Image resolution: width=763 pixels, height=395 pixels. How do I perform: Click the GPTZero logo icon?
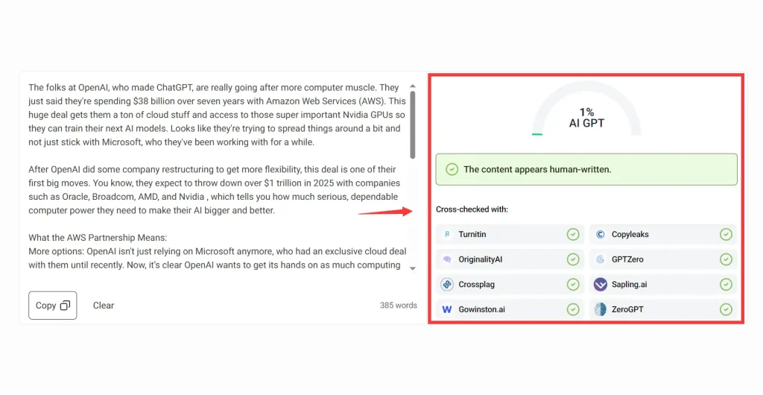coord(601,259)
